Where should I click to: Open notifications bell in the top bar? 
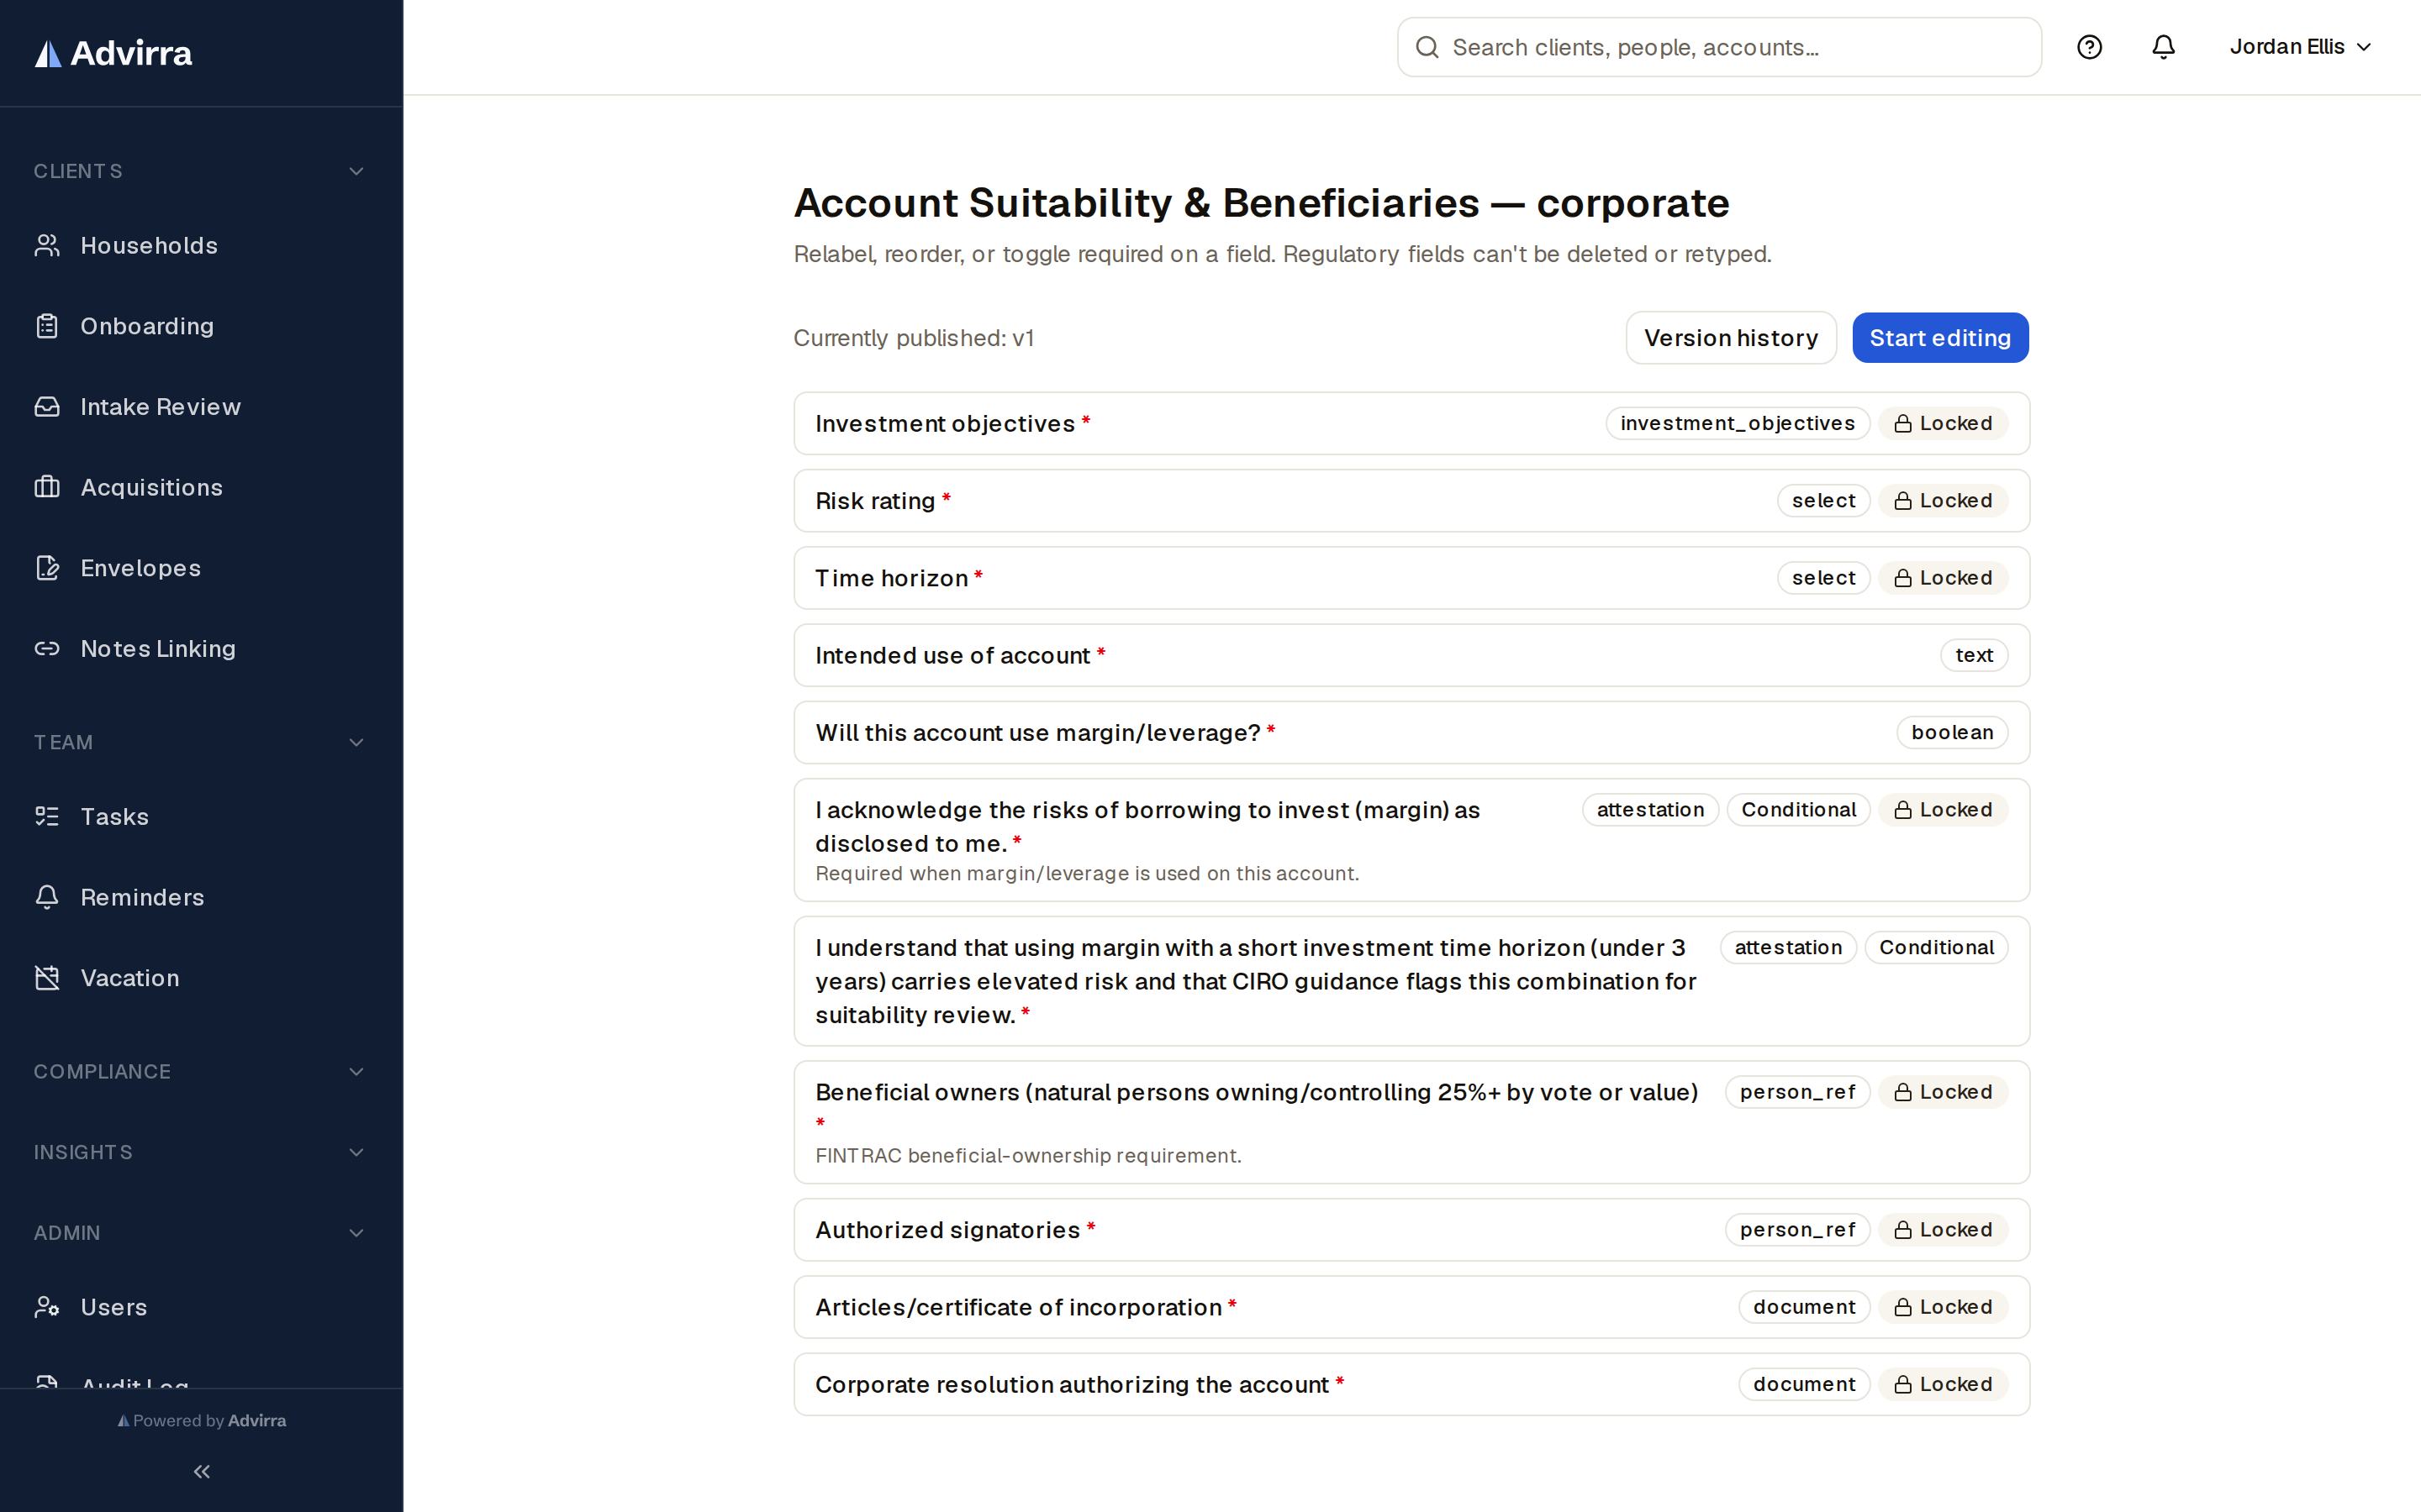point(2163,47)
